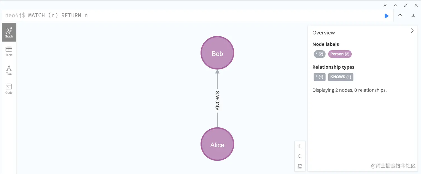Select the Bob node
Viewport: 421px width, 174px height.
point(217,53)
